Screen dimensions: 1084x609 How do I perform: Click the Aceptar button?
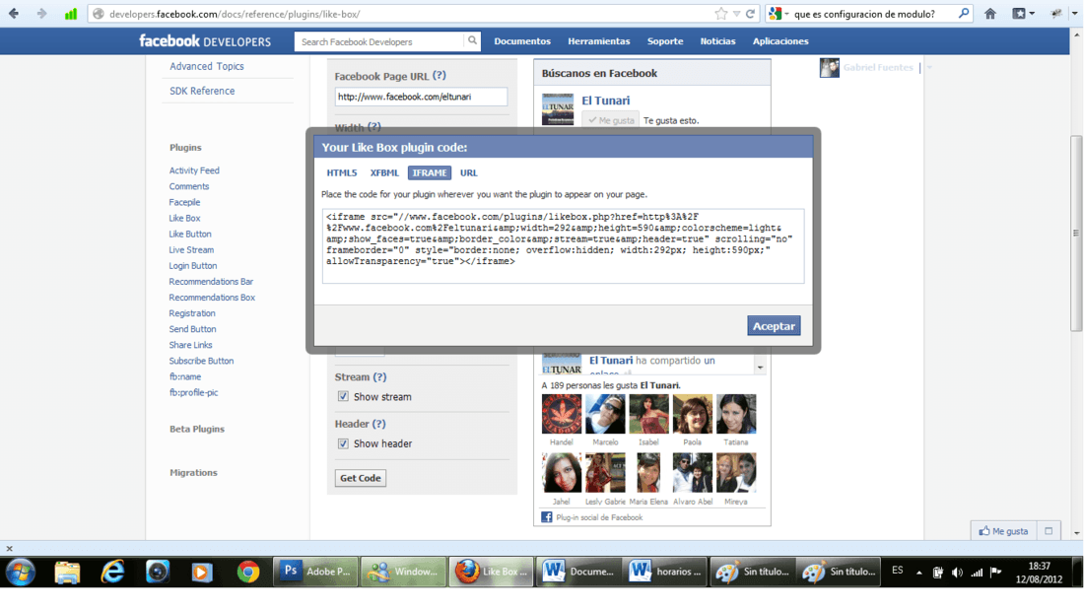pos(774,325)
